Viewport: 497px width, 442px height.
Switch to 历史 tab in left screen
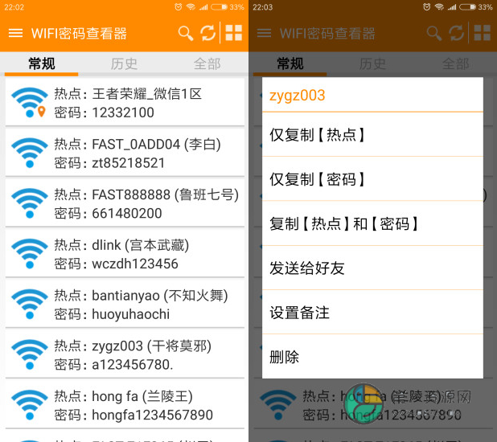pyautogui.click(x=124, y=63)
